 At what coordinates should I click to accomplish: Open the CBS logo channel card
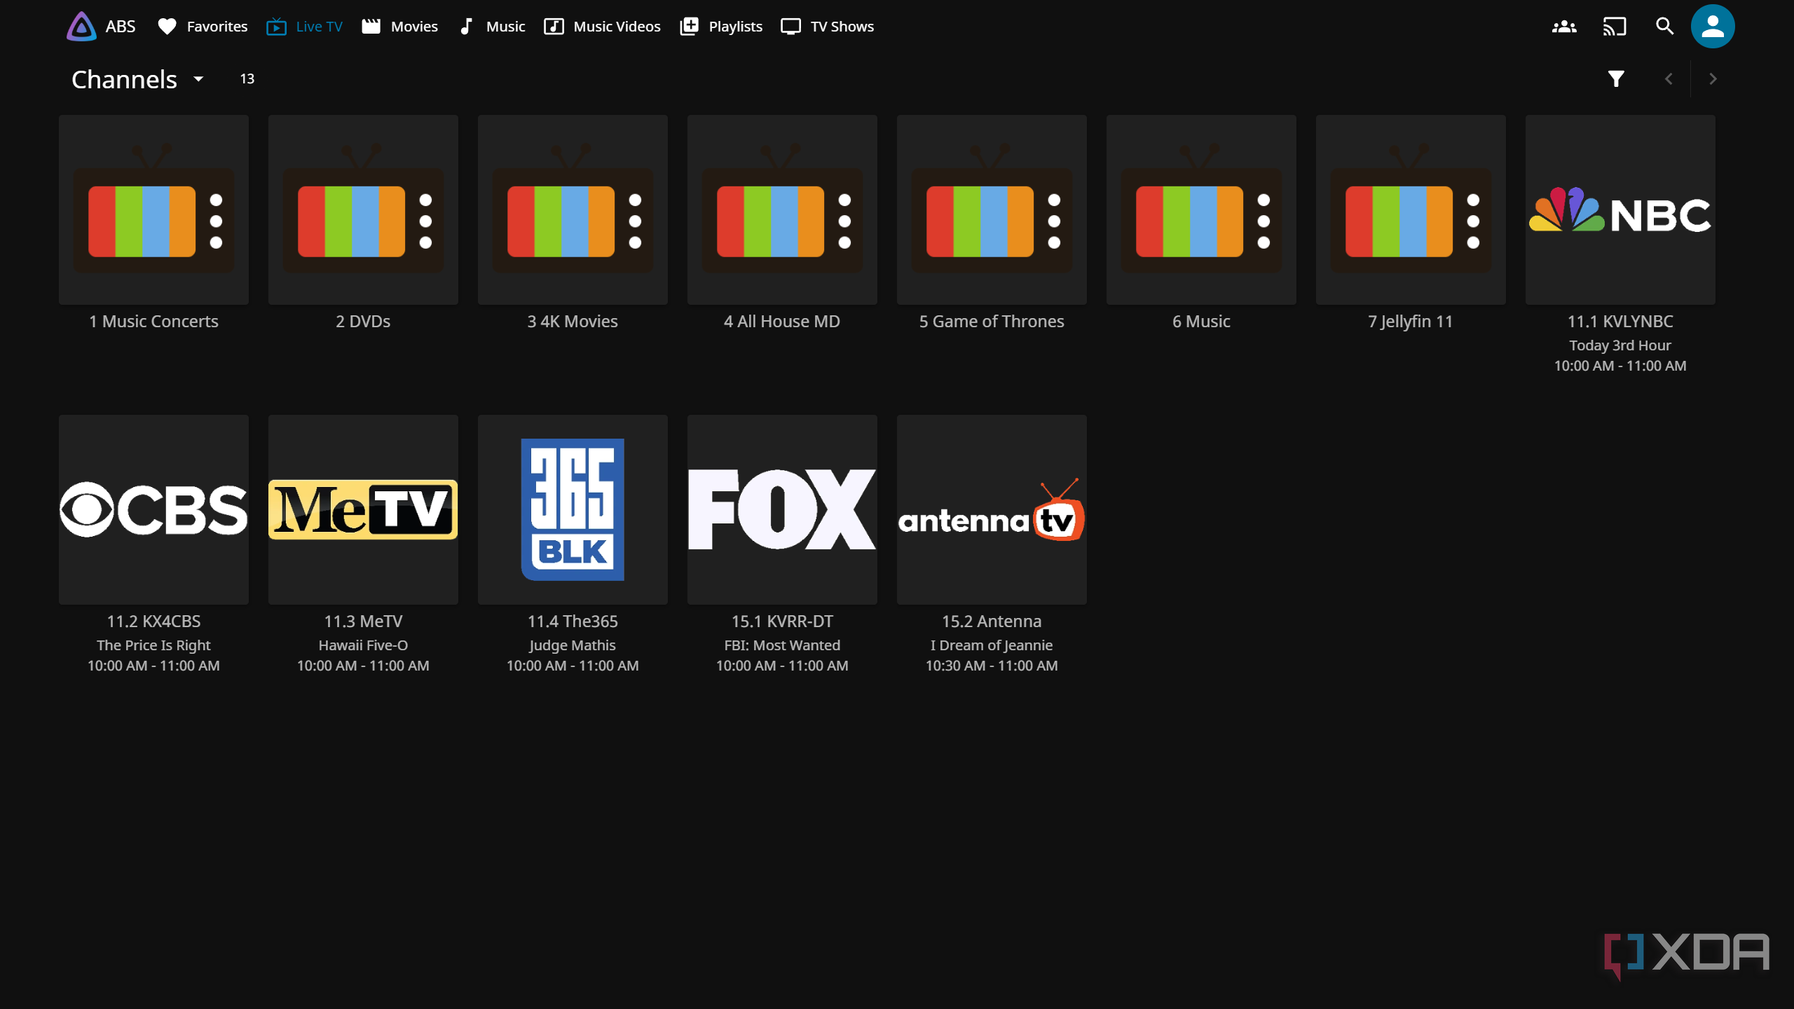(x=153, y=509)
